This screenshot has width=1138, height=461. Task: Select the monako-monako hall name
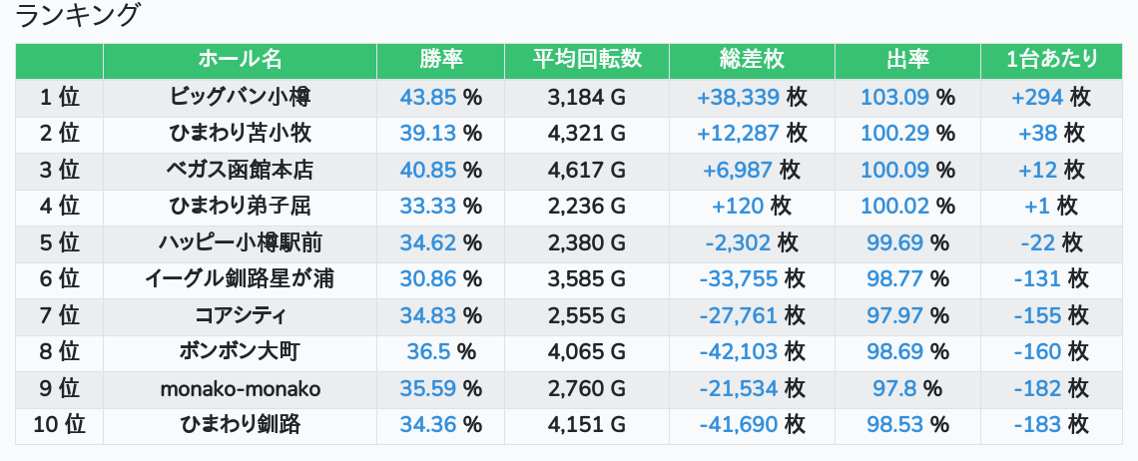pyautogui.click(x=241, y=389)
